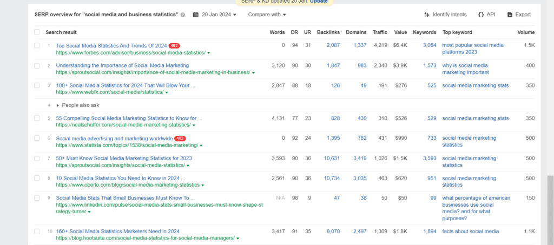Screen dimensions: 554x245
Task: Check the box for the WebFX result row
Action: point(37,86)
